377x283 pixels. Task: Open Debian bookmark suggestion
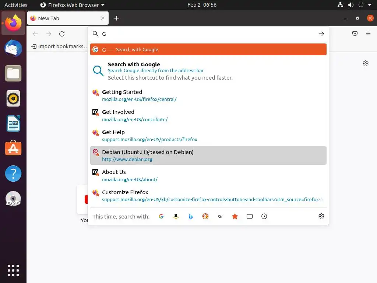click(208, 156)
